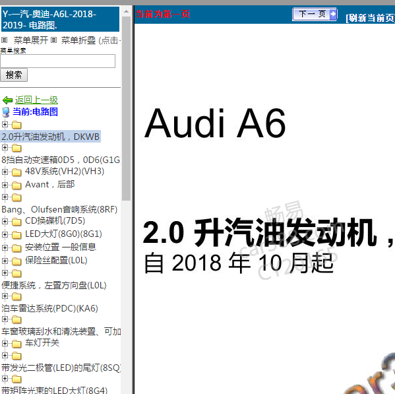The width and height of the screenshot is (395, 394).
Task: Click the CD换碟机(7D5) folder icon
Action: [16, 222]
